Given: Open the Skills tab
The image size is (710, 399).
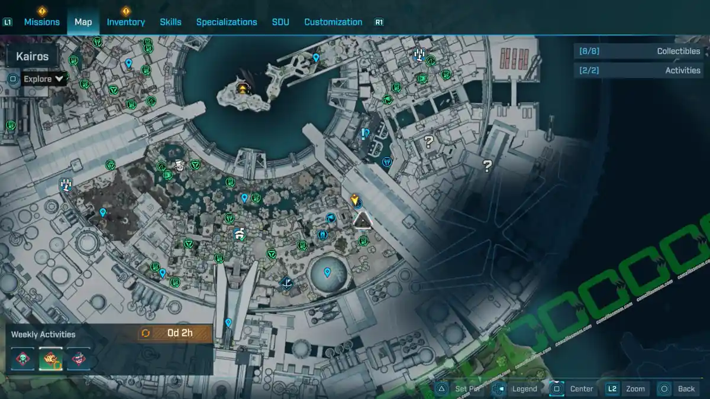Looking at the screenshot, I should [171, 21].
